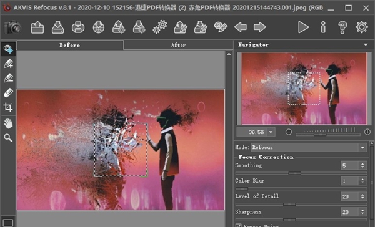Step the Color Blur value spinner
Screen dimensions: 375x227
tap(362, 181)
